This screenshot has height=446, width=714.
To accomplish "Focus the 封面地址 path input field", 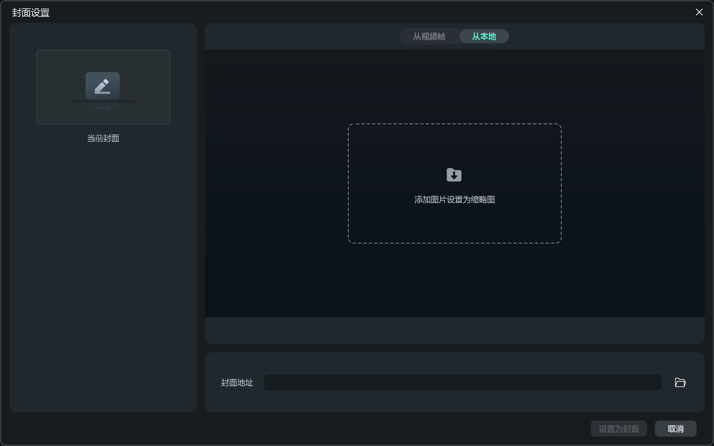I will click(462, 382).
